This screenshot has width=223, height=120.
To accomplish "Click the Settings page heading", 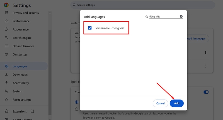I will [22, 5].
